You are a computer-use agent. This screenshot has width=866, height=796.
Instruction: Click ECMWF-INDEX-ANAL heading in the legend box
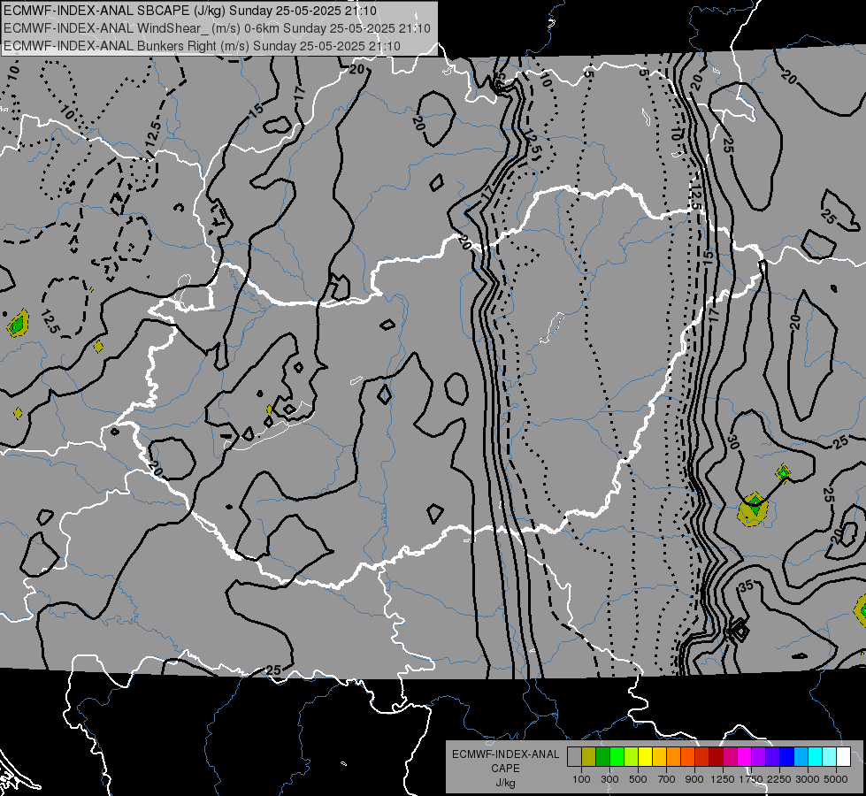click(x=505, y=754)
